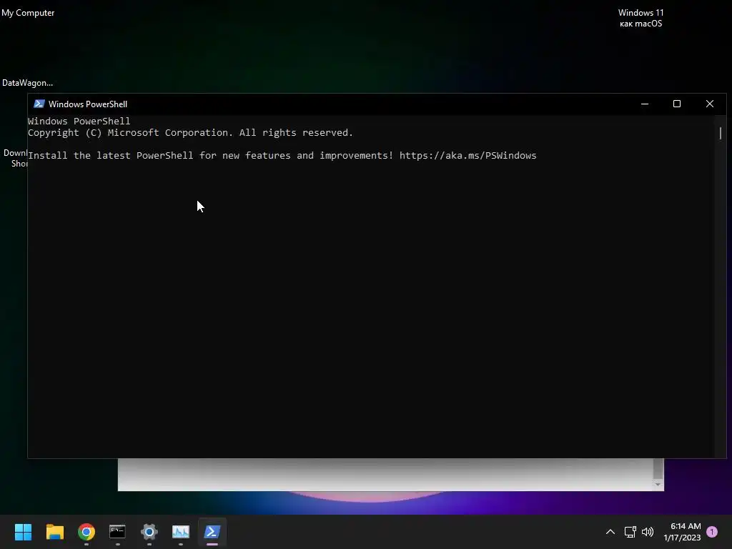Launch Google Chrome from the taskbar

[x=86, y=532]
